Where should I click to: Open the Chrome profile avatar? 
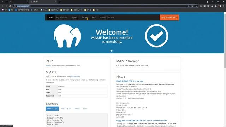click(x=220, y=6)
